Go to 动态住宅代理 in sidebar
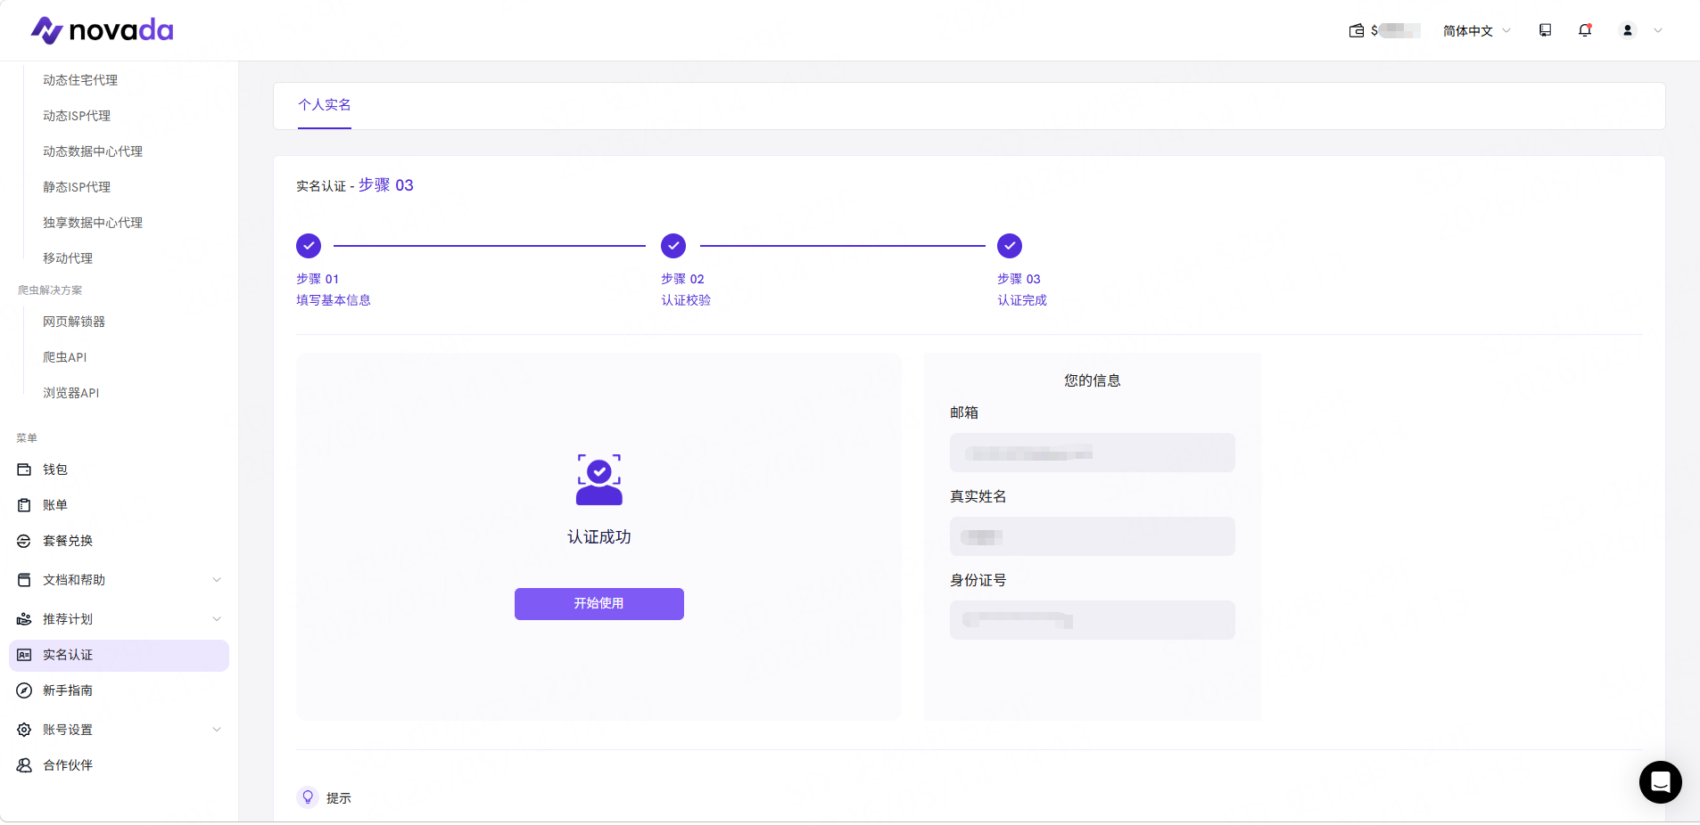The width and height of the screenshot is (1700, 825). pos(80,80)
